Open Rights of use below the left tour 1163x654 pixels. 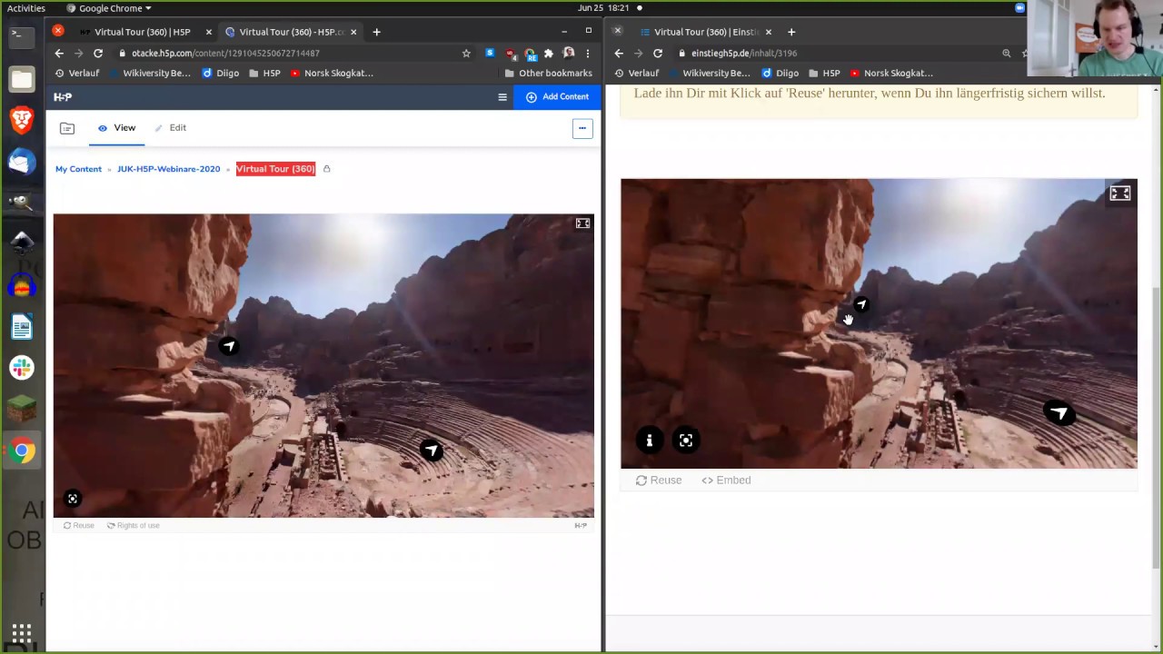click(x=133, y=525)
